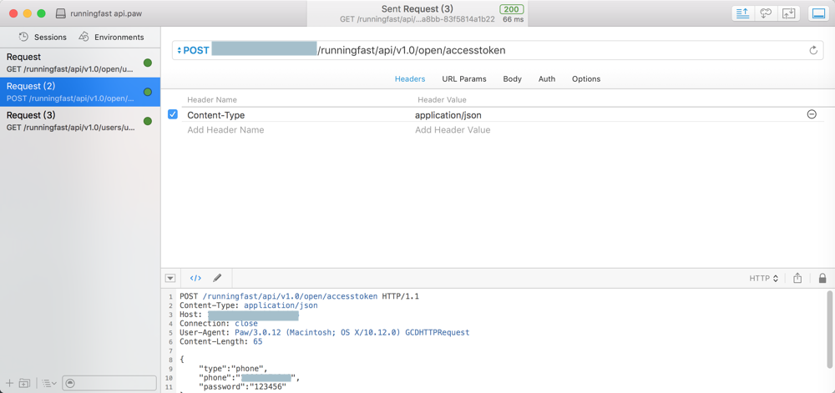
Task: Open the Body tab
Action: point(512,78)
